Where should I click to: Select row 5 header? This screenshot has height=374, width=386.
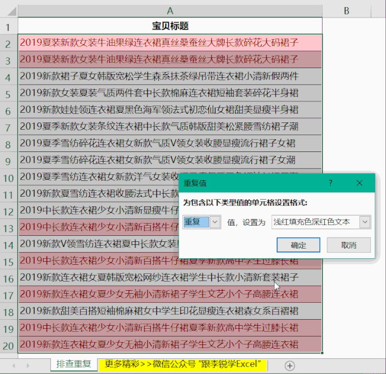pos(8,94)
